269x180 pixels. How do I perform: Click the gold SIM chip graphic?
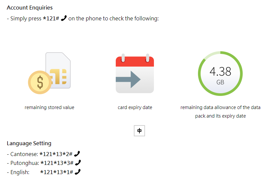[x=58, y=77]
